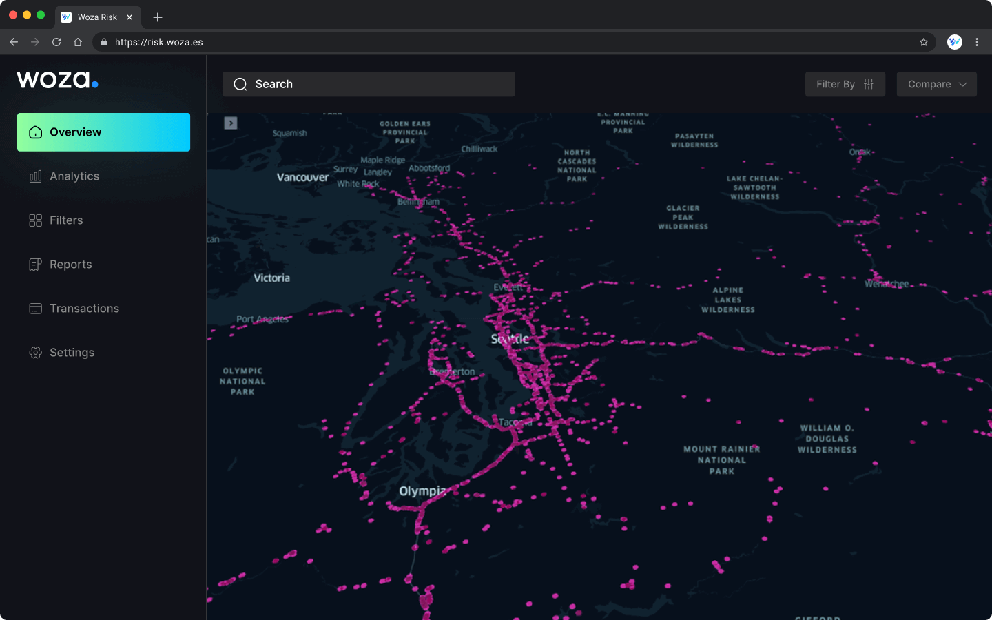Open the Overview section
The width and height of the screenshot is (992, 620).
point(103,132)
